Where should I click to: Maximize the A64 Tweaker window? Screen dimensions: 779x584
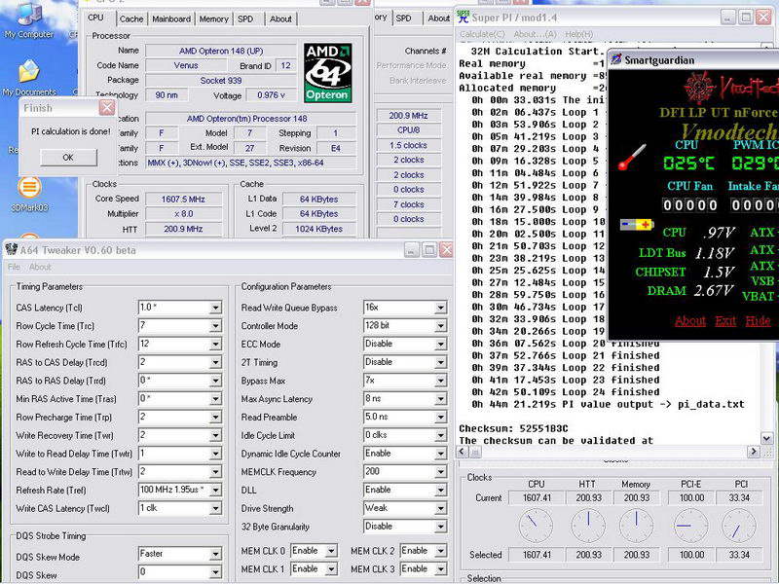coord(428,250)
